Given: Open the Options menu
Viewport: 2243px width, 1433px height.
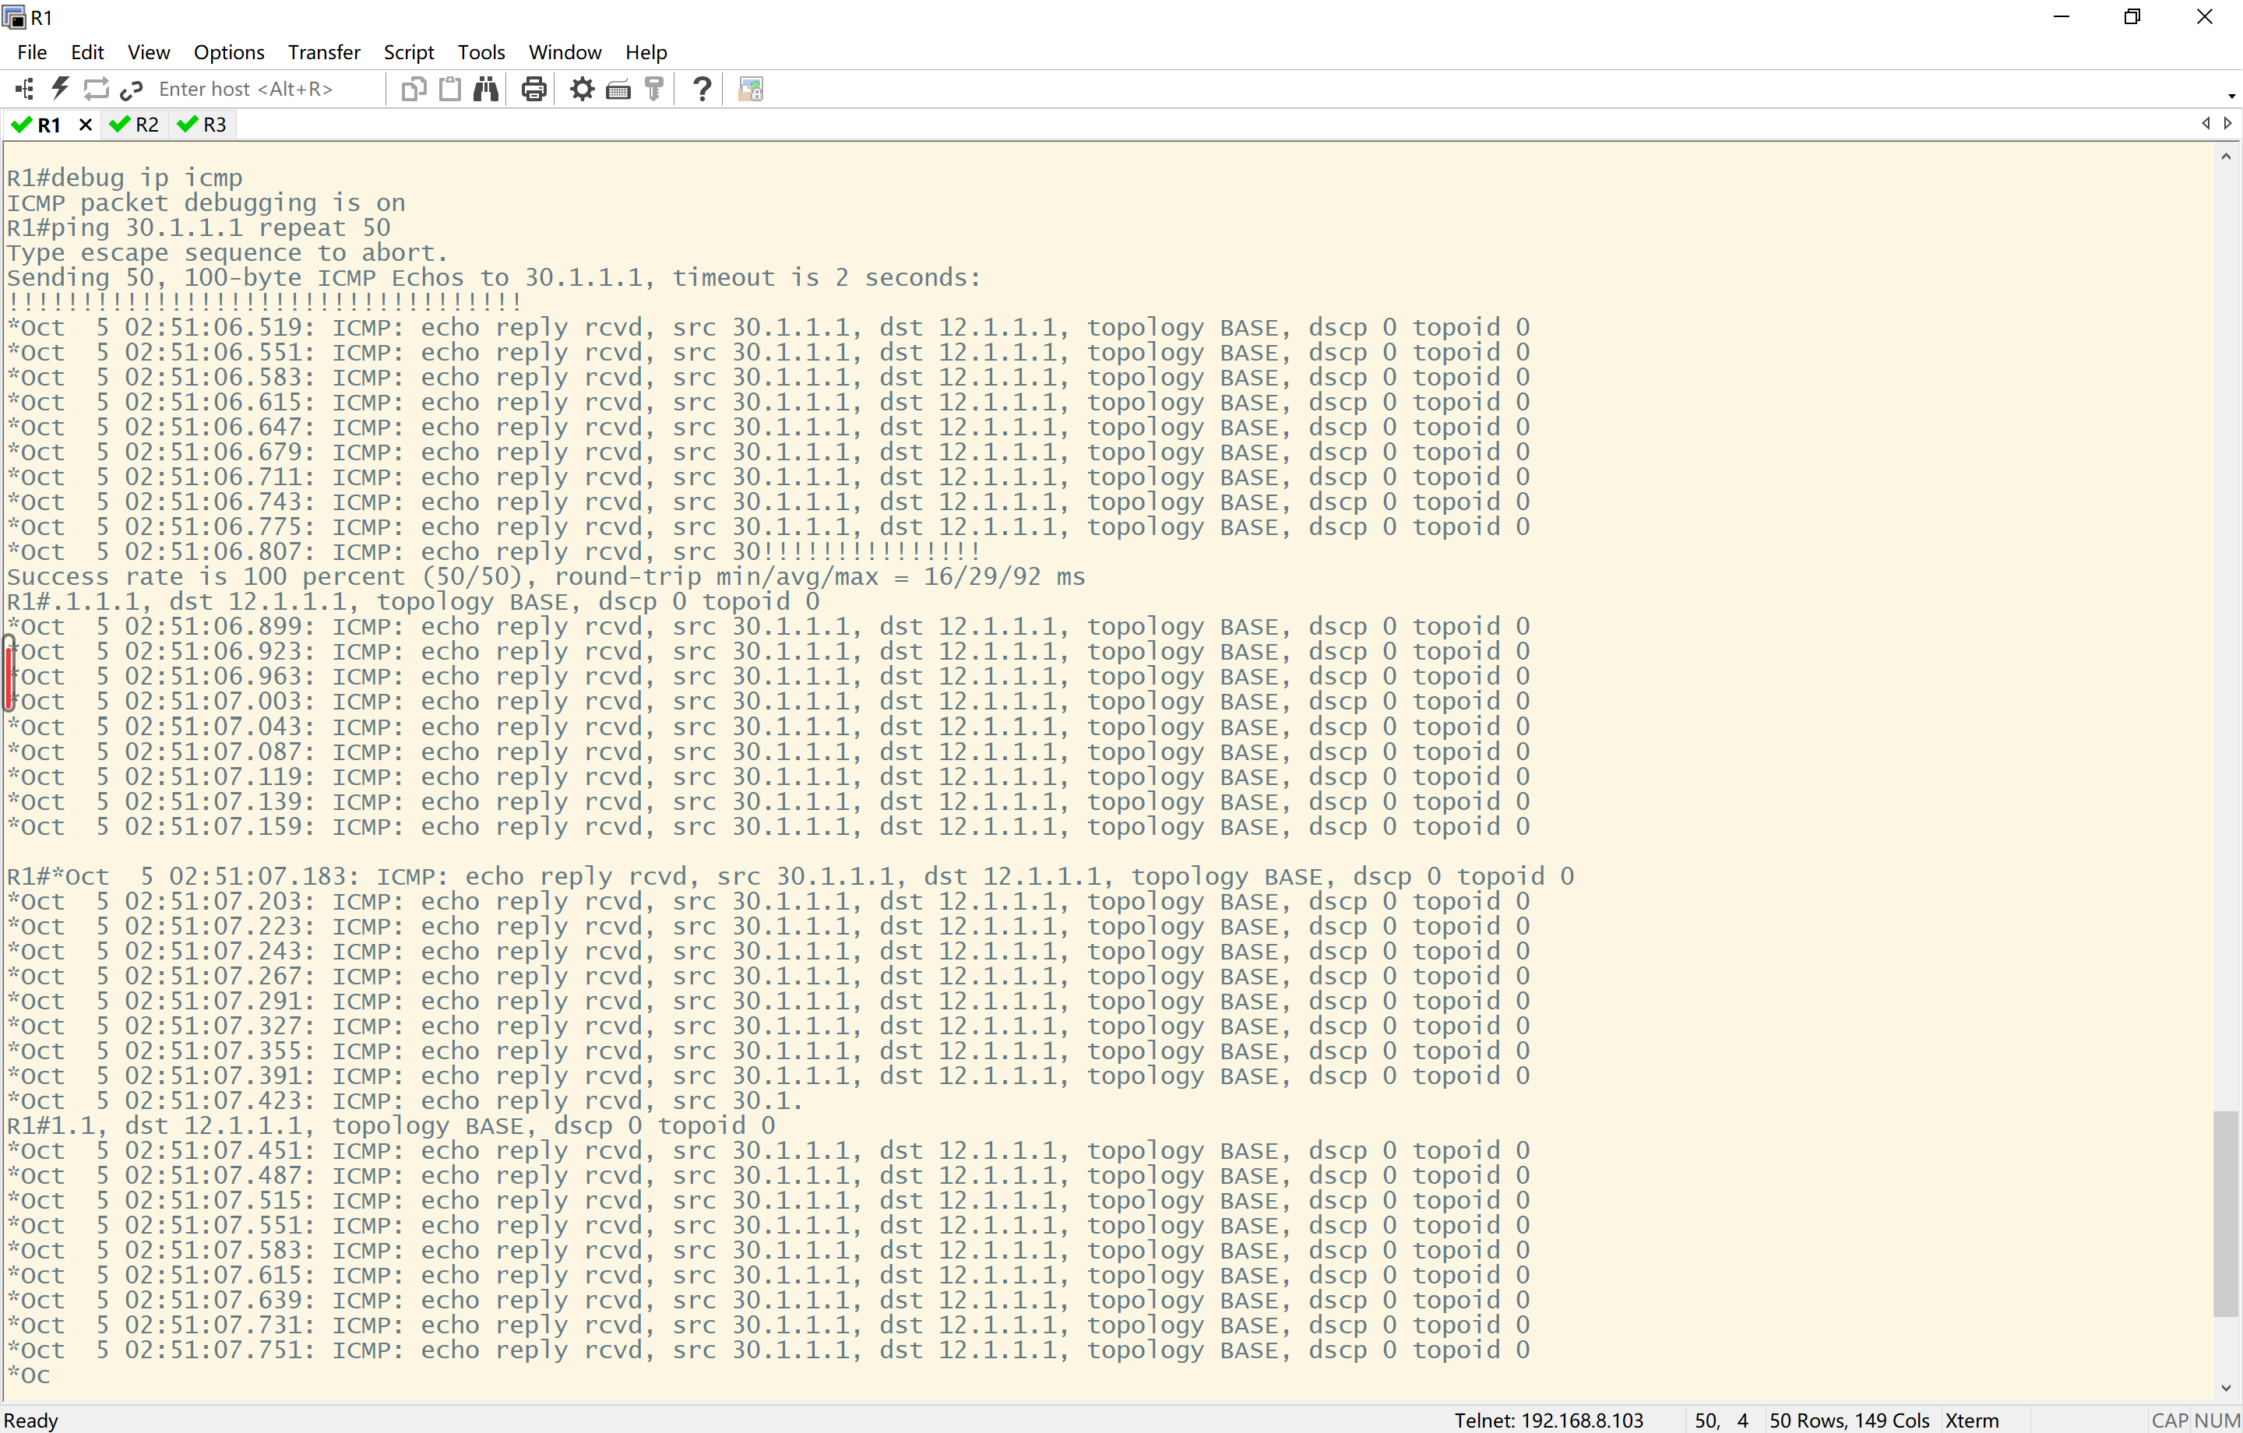Looking at the screenshot, I should (x=229, y=52).
